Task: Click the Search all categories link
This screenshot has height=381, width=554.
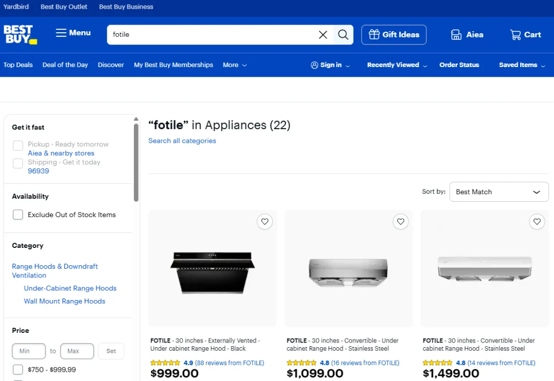Action: point(182,141)
